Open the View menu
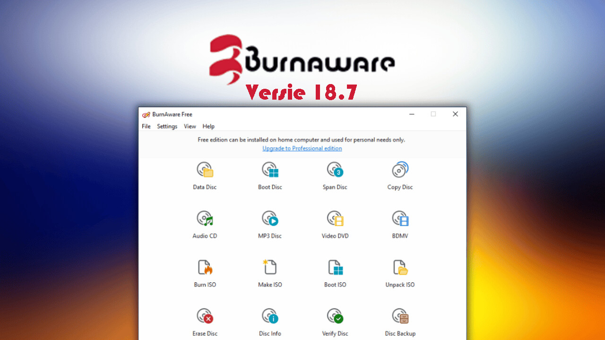Screen dimensions: 605x340 (x=190, y=127)
